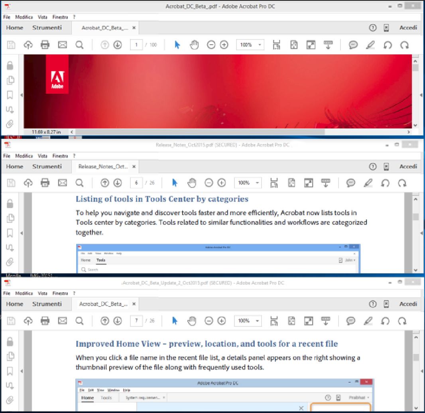Rotate counterclockwise in top window toolbar

pos(388,45)
